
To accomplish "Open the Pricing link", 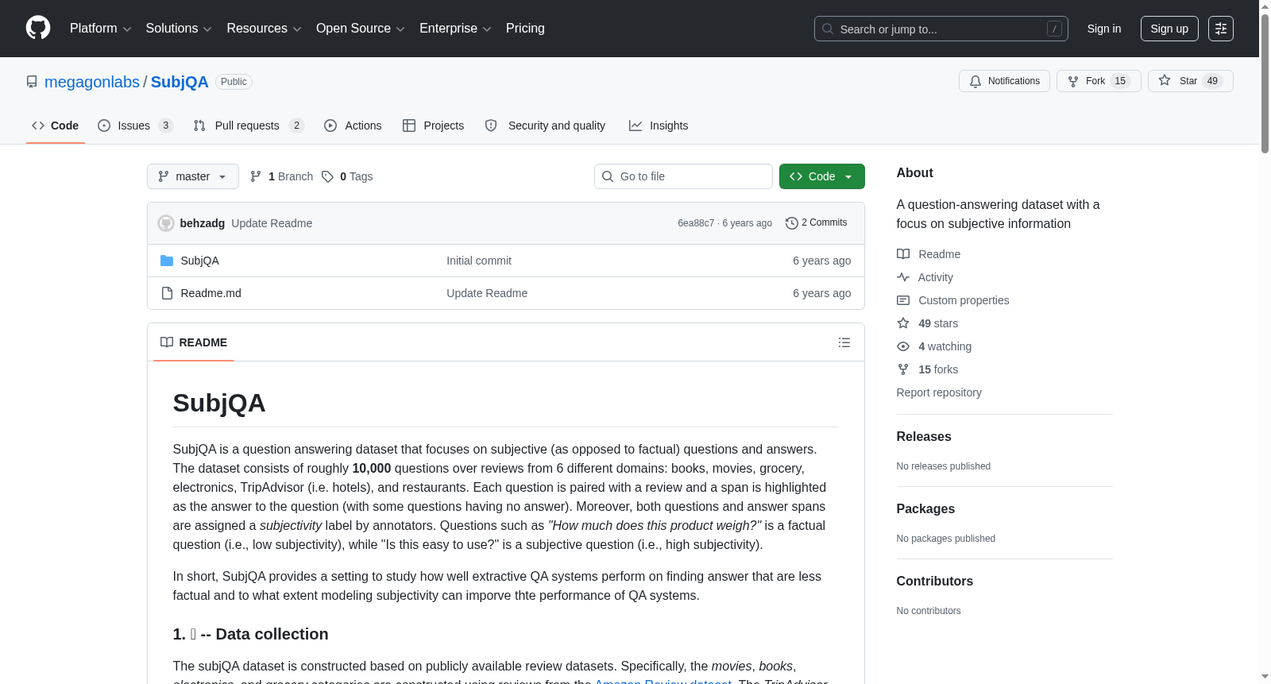I will (x=525, y=29).
